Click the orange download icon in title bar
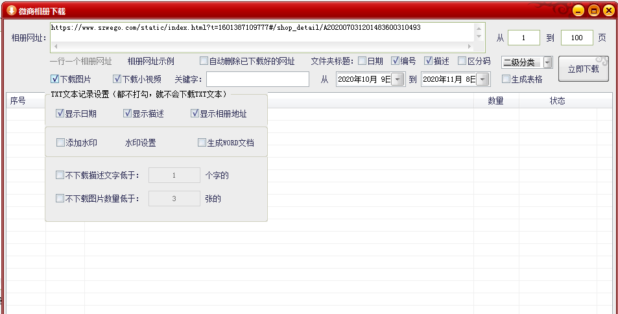This screenshot has width=618, height=314. [11, 11]
